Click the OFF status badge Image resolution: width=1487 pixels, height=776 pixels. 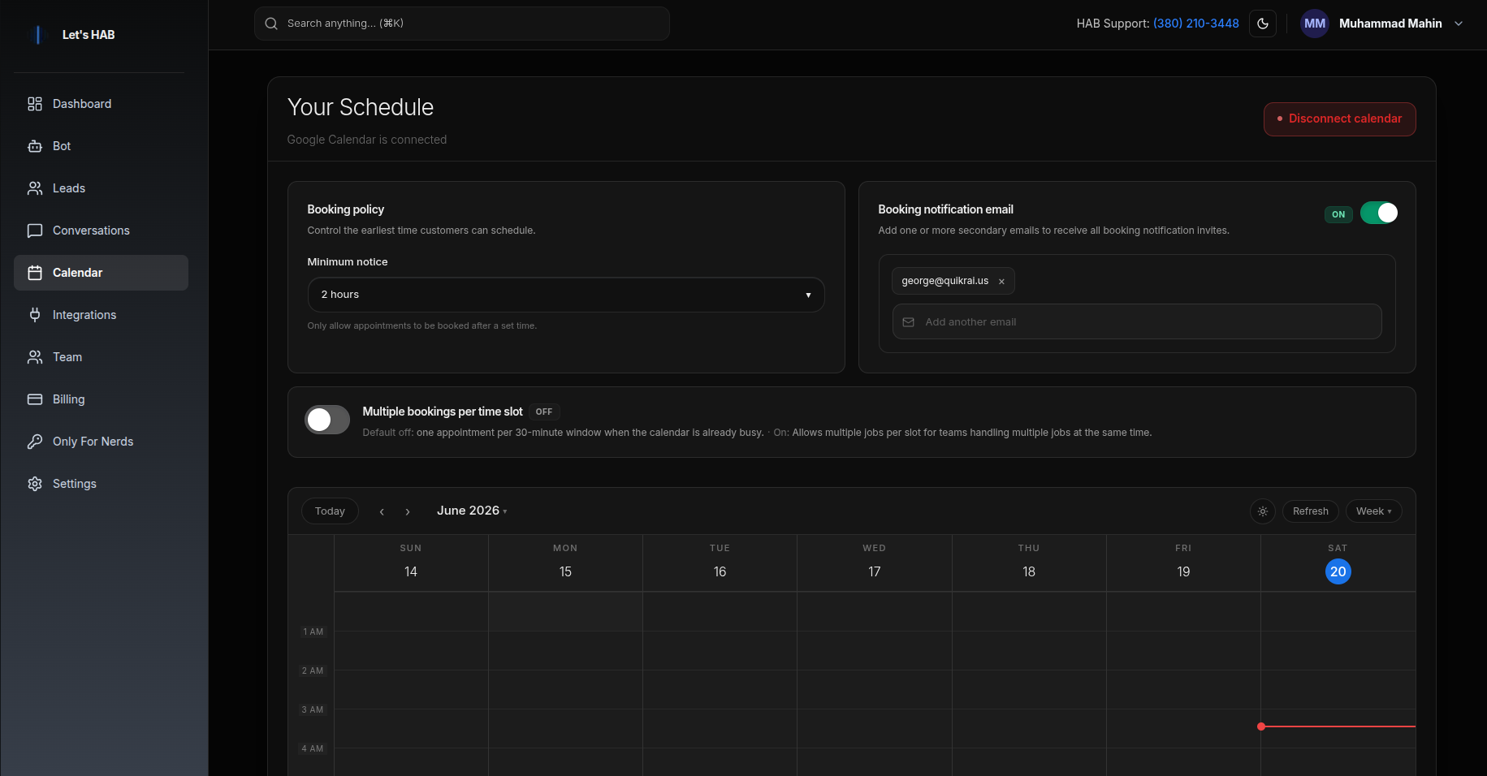[544, 412]
